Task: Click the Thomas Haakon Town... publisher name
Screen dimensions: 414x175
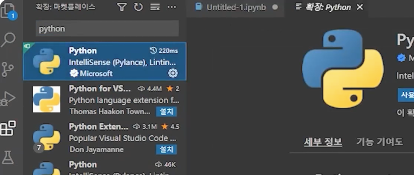Action: click(x=110, y=112)
